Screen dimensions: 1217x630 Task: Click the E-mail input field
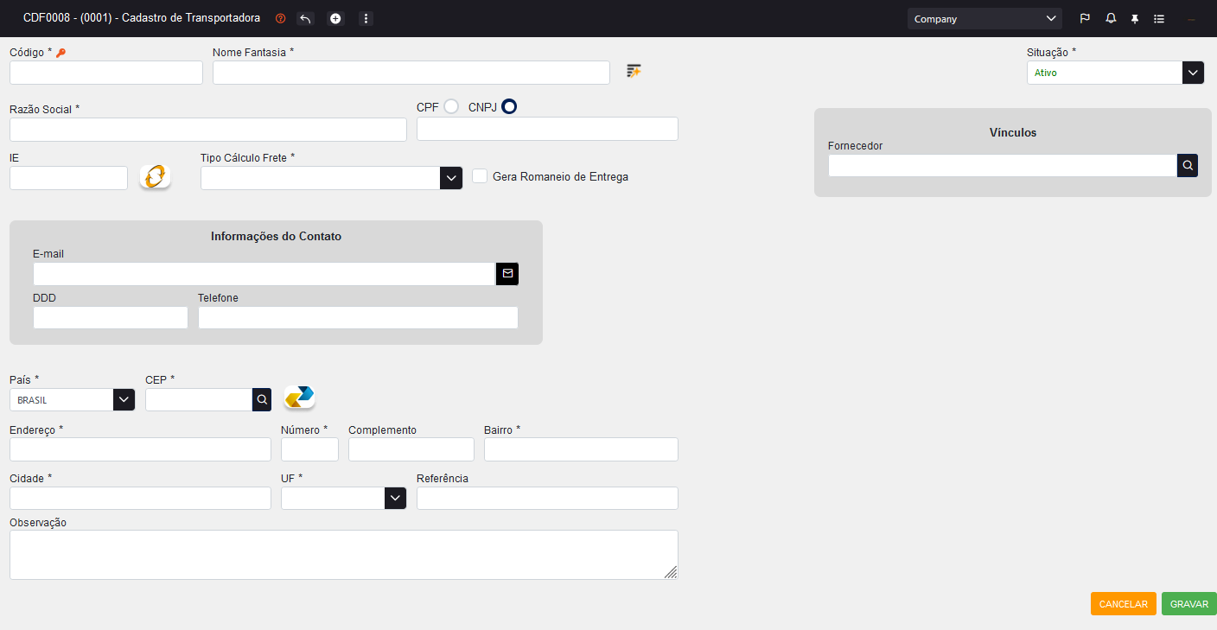264,274
